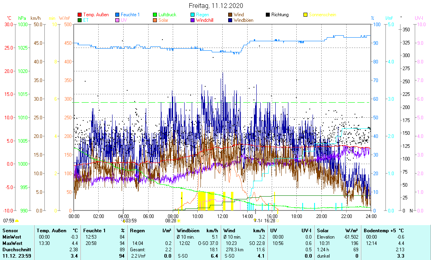Click the black Richtung legend square
The image size is (431, 260).
268,15
